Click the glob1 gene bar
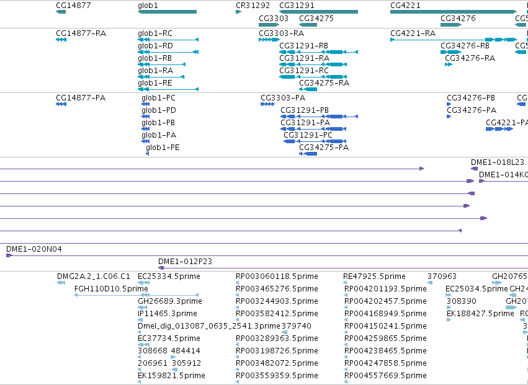Screen dimensions: 528x385 point(167,12)
